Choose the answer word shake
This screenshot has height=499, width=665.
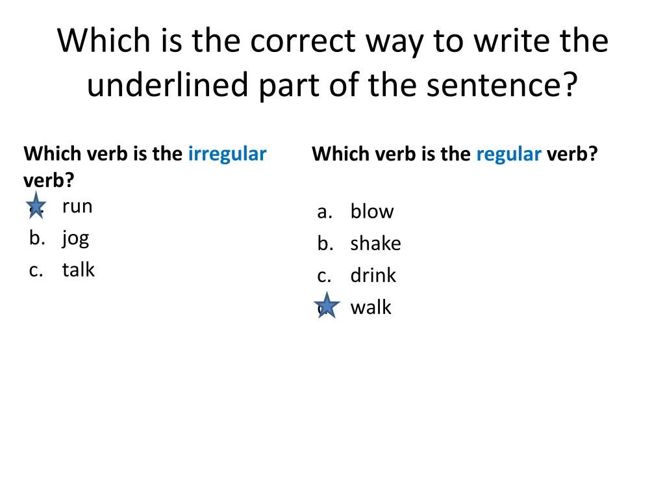pyautogui.click(x=375, y=243)
